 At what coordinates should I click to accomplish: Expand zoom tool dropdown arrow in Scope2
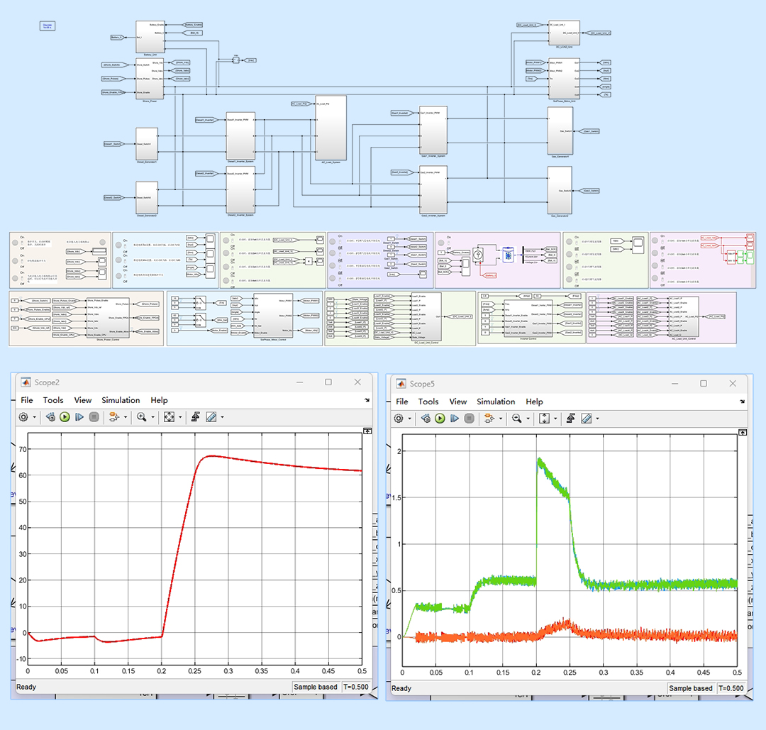(153, 417)
